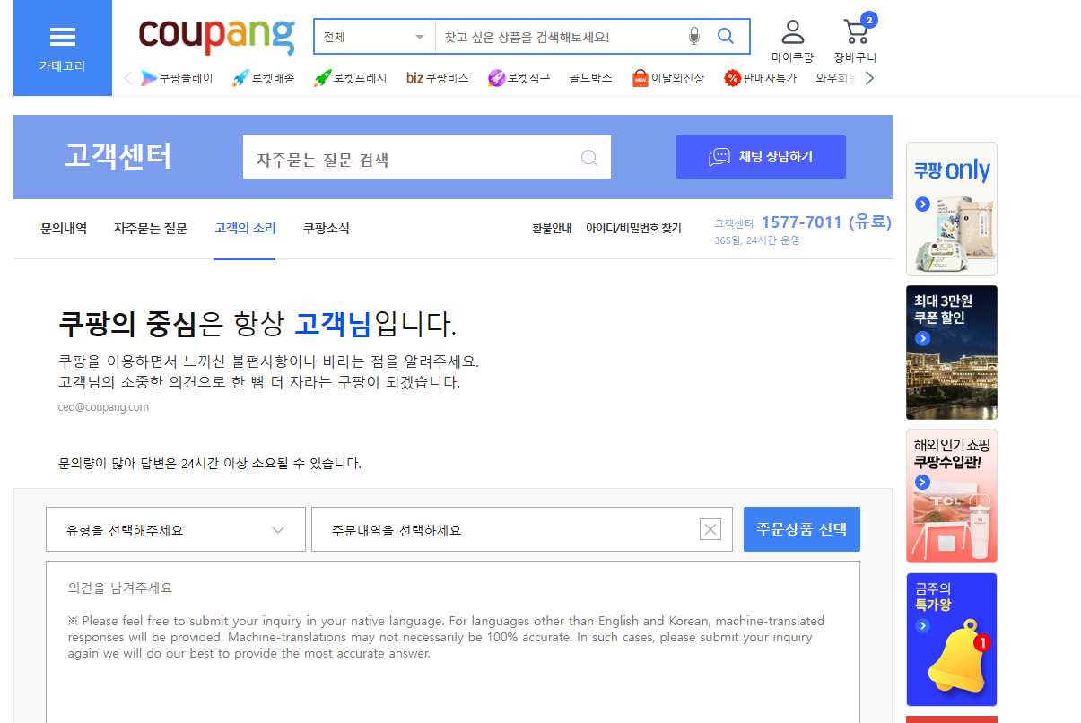Open 이달의신상 link
The width and height of the screenshot is (1081, 723).
pyautogui.click(x=668, y=78)
